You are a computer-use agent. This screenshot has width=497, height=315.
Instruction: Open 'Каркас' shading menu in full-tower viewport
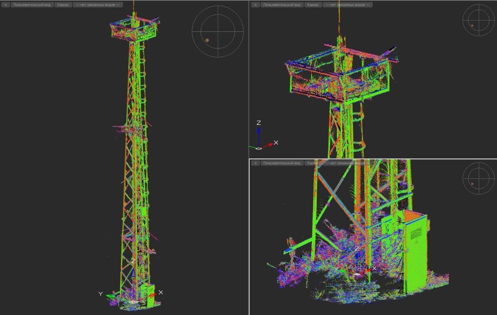pyautogui.click(x=63, y=5)
